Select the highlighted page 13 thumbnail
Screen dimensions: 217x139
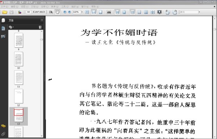[19, 115]
